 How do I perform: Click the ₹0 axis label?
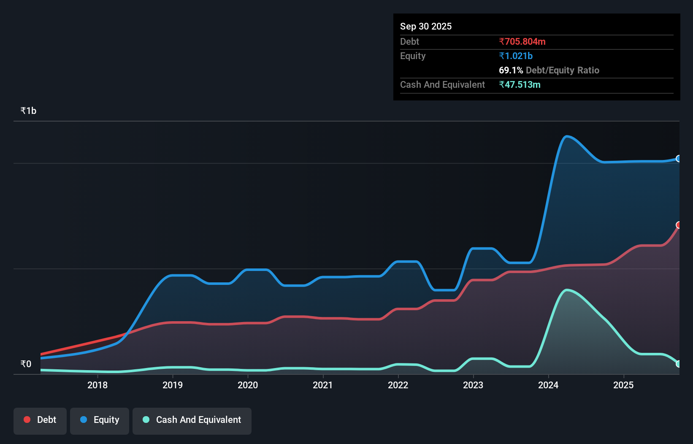[x=25, y=363]
